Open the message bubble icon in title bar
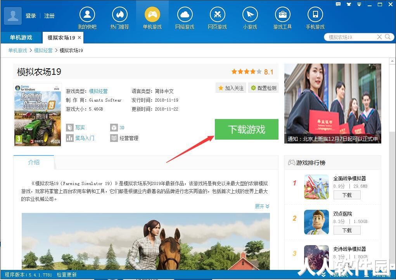Viewport: 396px width, 280px height. 338,4
